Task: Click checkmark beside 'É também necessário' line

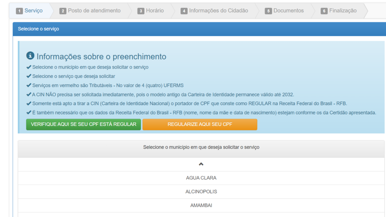Action: [x=29, y=112]
